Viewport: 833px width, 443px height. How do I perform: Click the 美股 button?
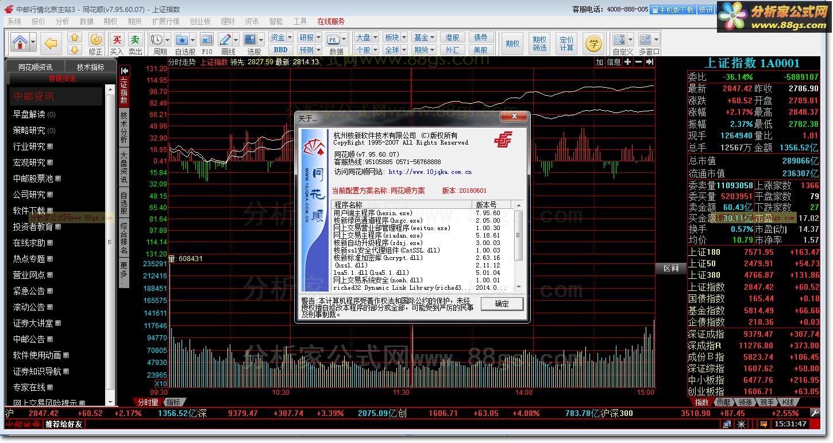coord(481,50)
